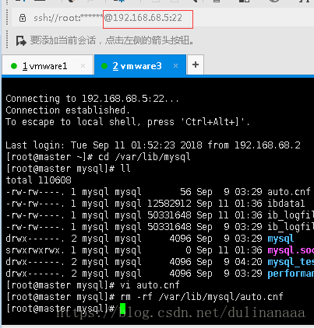This screenshot has width=314, height=328.
Task: Click the 'Connecting to 192.168.68.5:22...' line
Action: point(92,99)
